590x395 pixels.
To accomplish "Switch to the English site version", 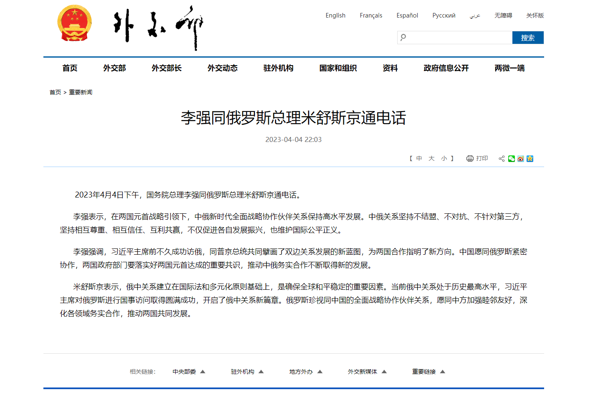I will (x=335, y=15).
